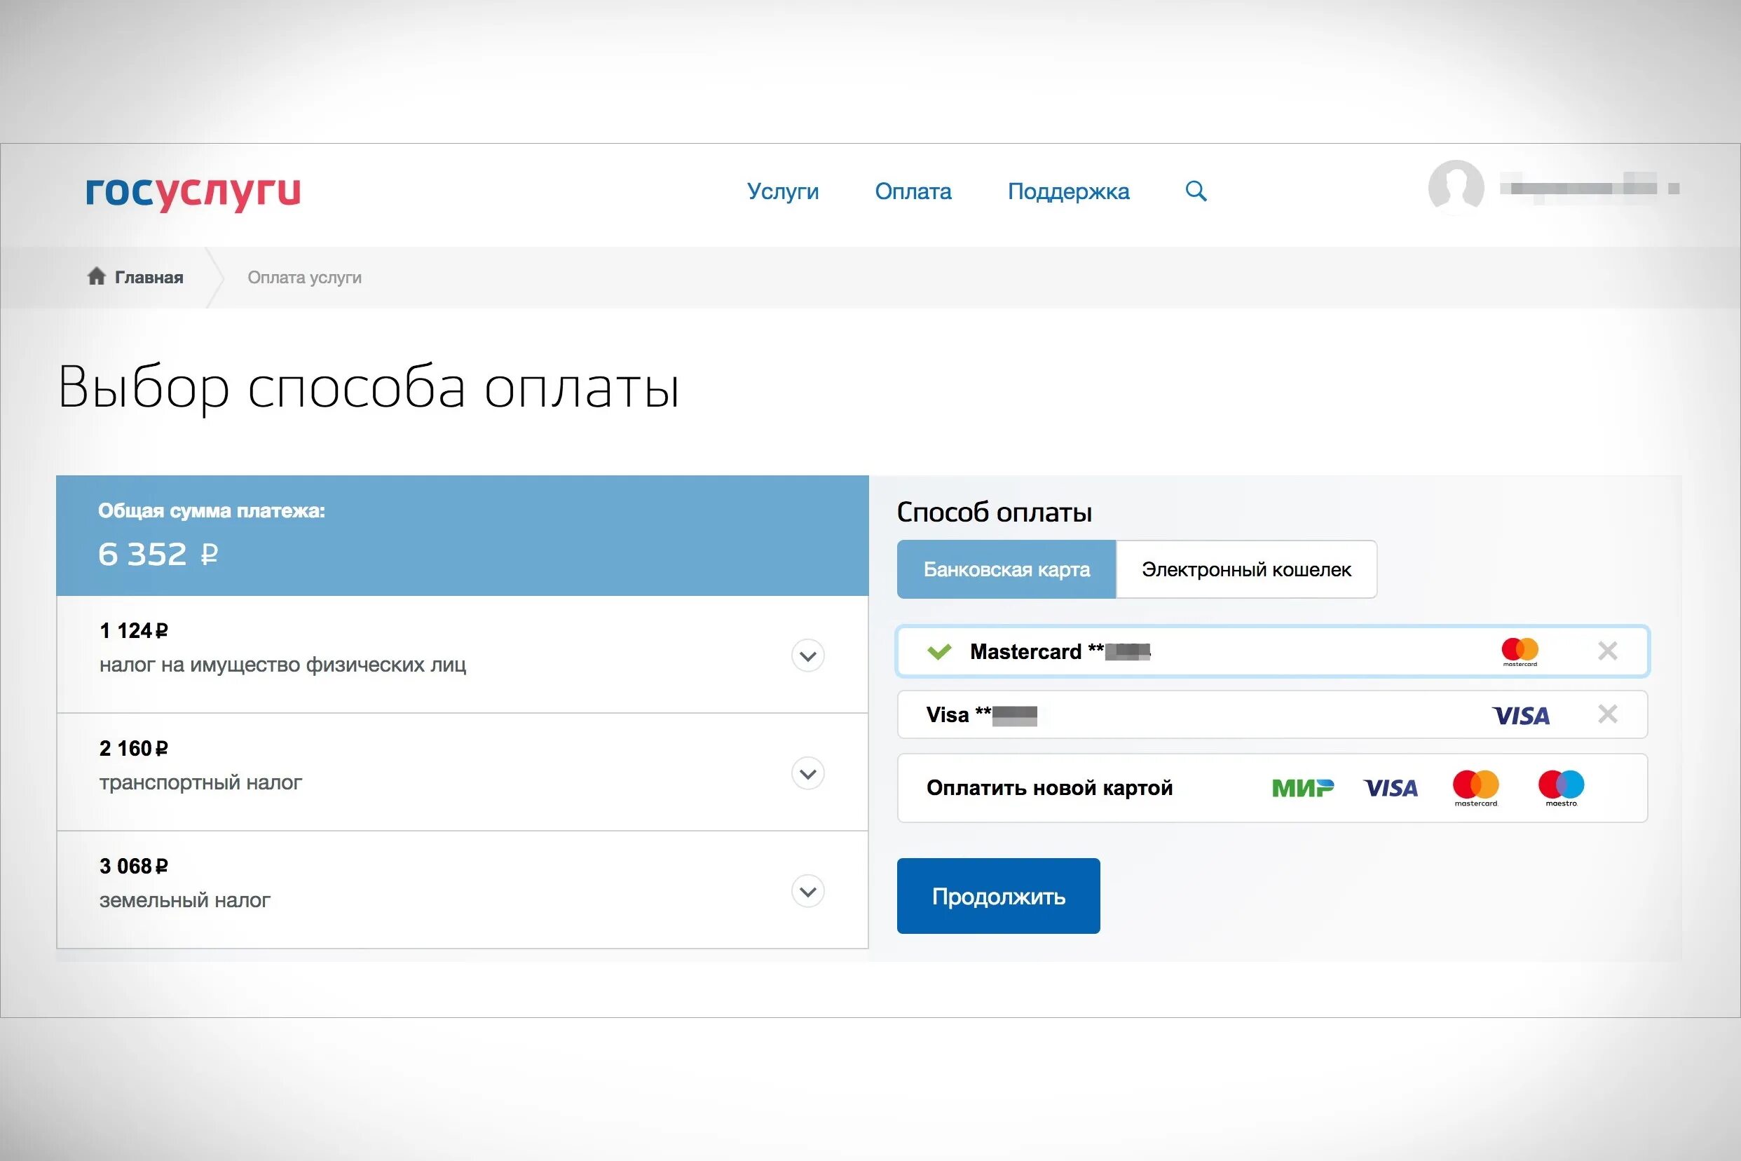This screenshot has height=1161, width=1741.
Task: Click the 1 124 ₽ amount
Action: 134,631
